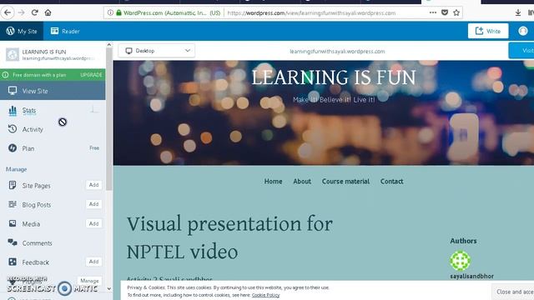Click the browser forward arrow
The width and height of the screenshot is (534, 300).
pyautogui.click(x=21, y=13)
